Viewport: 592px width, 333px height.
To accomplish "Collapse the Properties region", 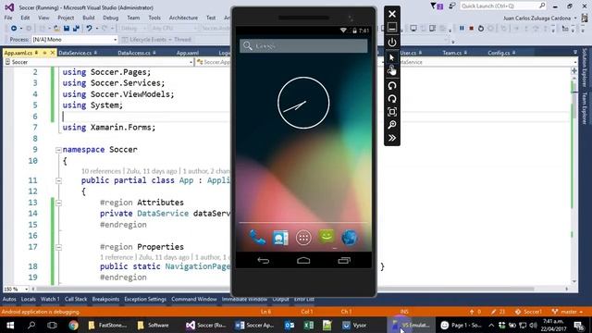I will pos(58,247).
